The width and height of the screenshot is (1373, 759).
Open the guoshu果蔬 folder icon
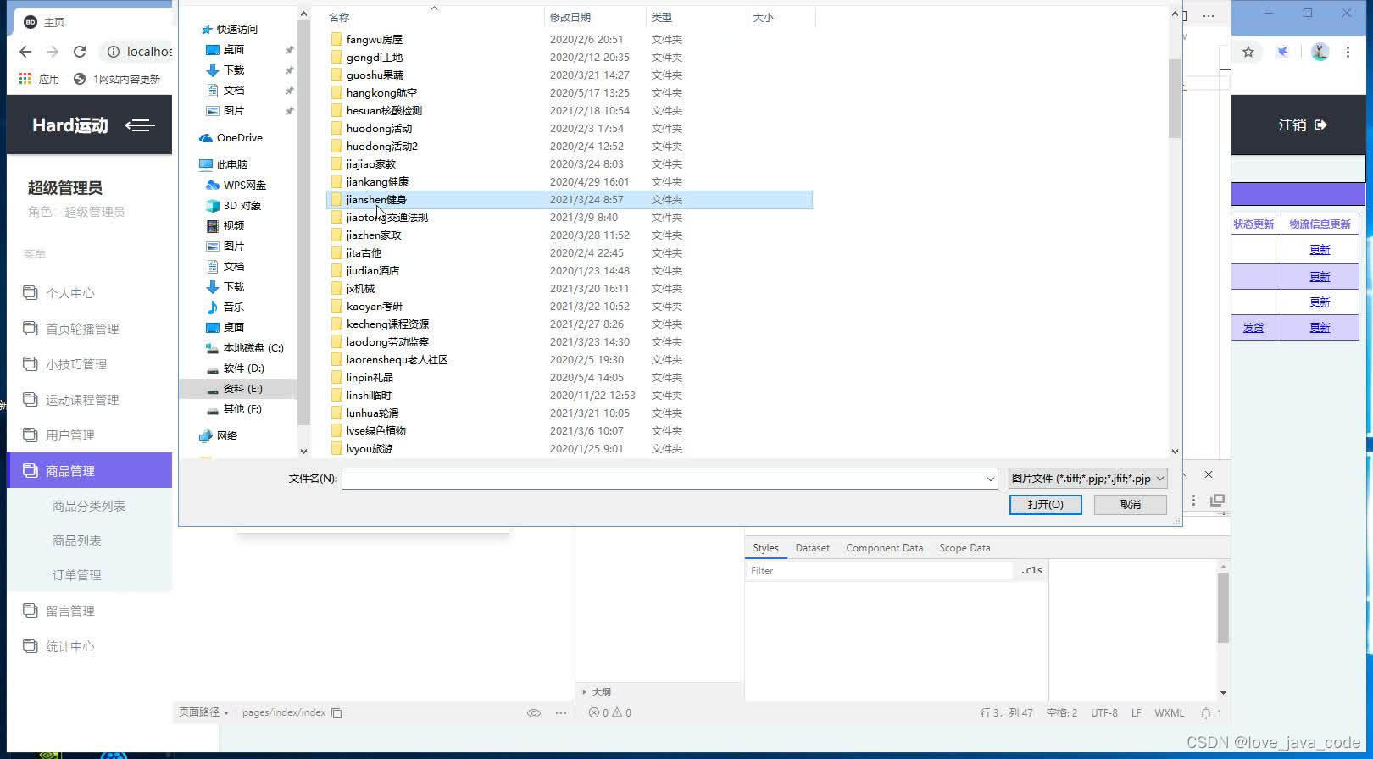[x=336, y=75]
